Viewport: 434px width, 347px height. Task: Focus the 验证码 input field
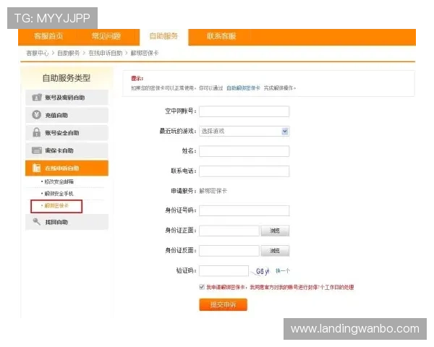pos(224,270)
